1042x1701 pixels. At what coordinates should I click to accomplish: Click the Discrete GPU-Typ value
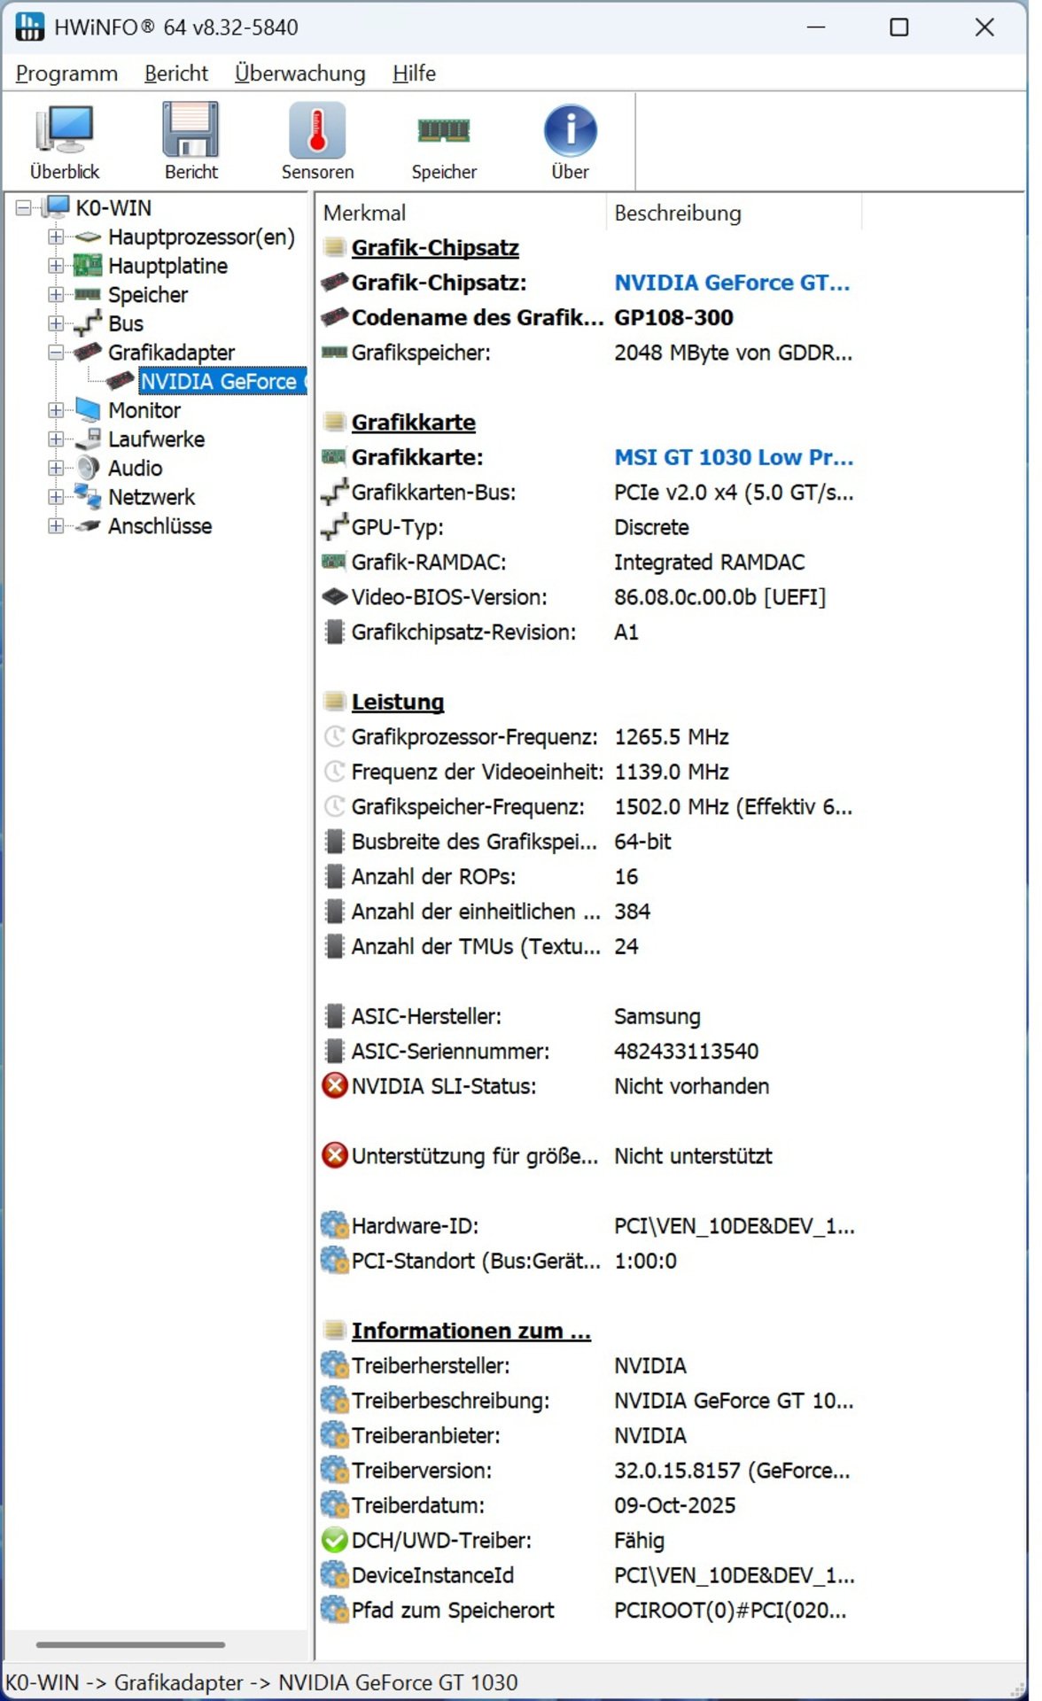pyautogui.click(x=651, y=527)
